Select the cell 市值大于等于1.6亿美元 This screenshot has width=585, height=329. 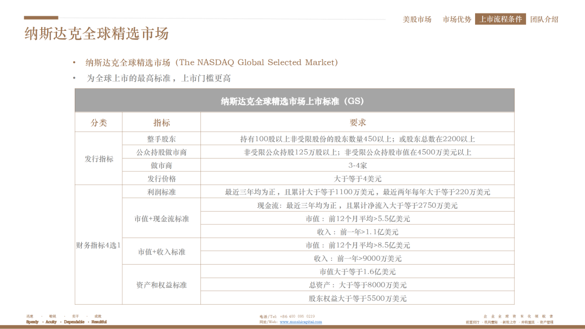tap(357, 272)
